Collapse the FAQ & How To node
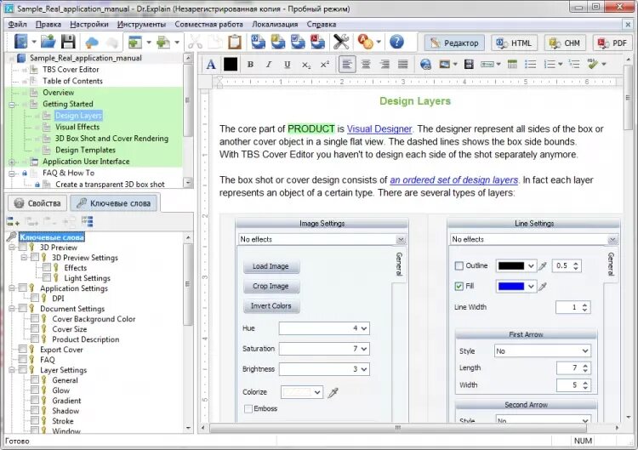 click(12, 174)
